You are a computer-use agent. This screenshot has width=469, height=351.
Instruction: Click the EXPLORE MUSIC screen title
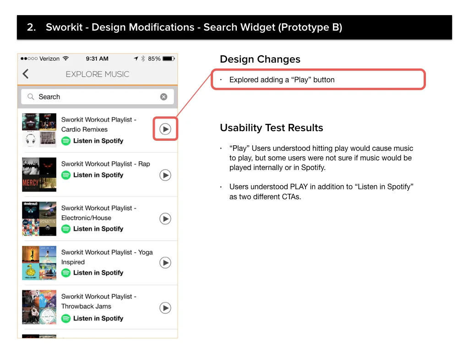pyautogui.click(x=98, y=74)
